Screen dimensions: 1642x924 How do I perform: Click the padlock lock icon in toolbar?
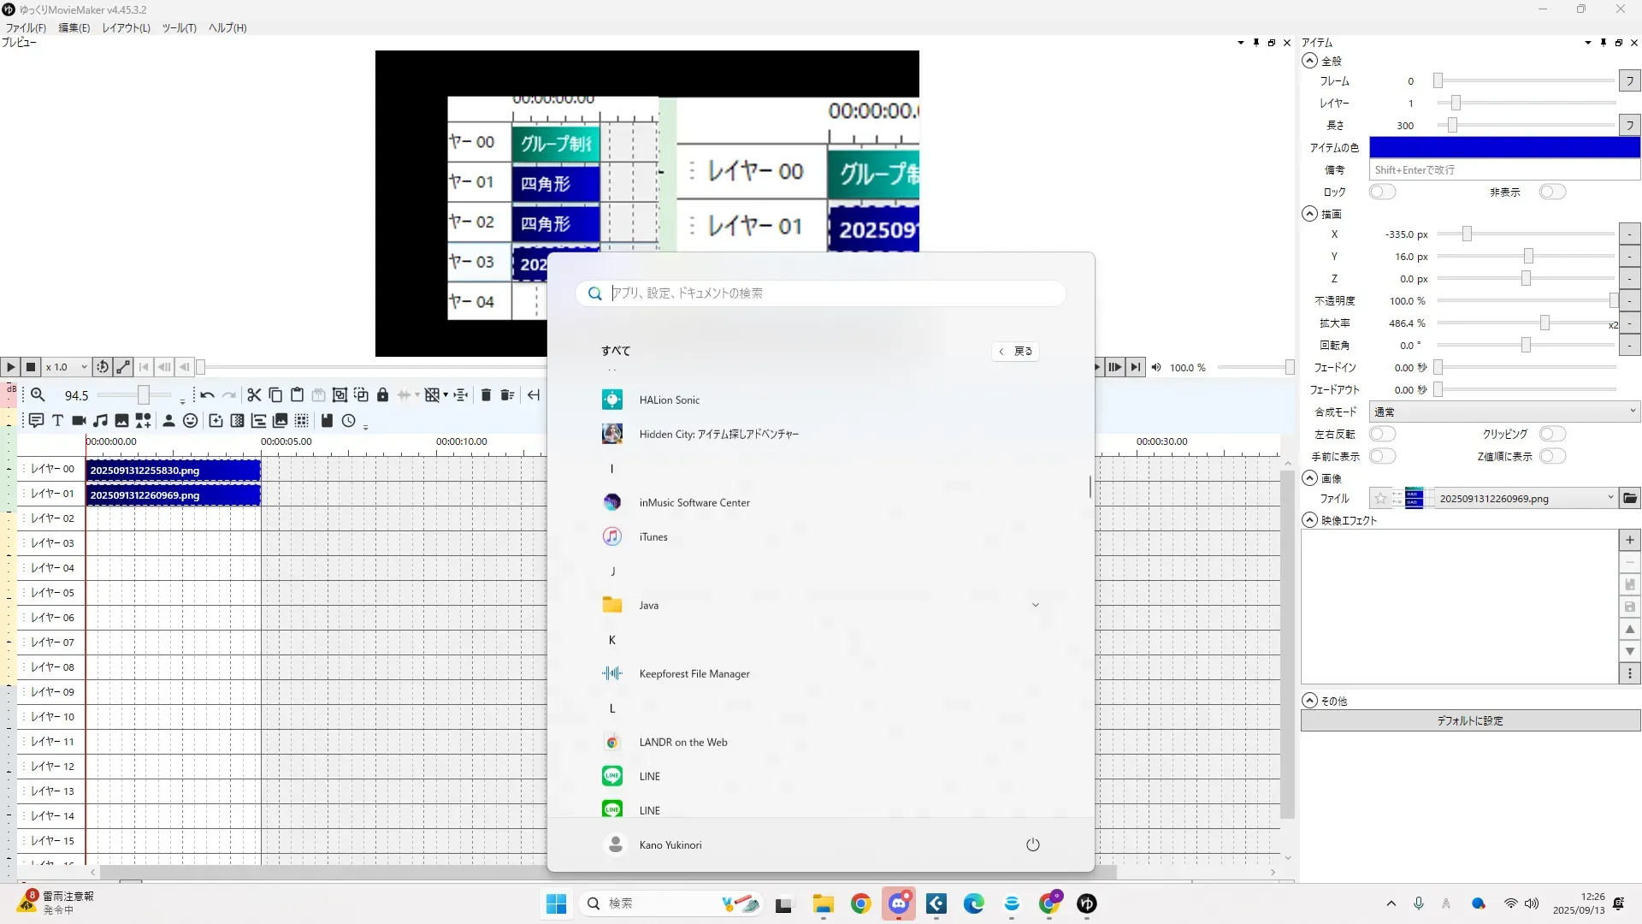point(382,394)
